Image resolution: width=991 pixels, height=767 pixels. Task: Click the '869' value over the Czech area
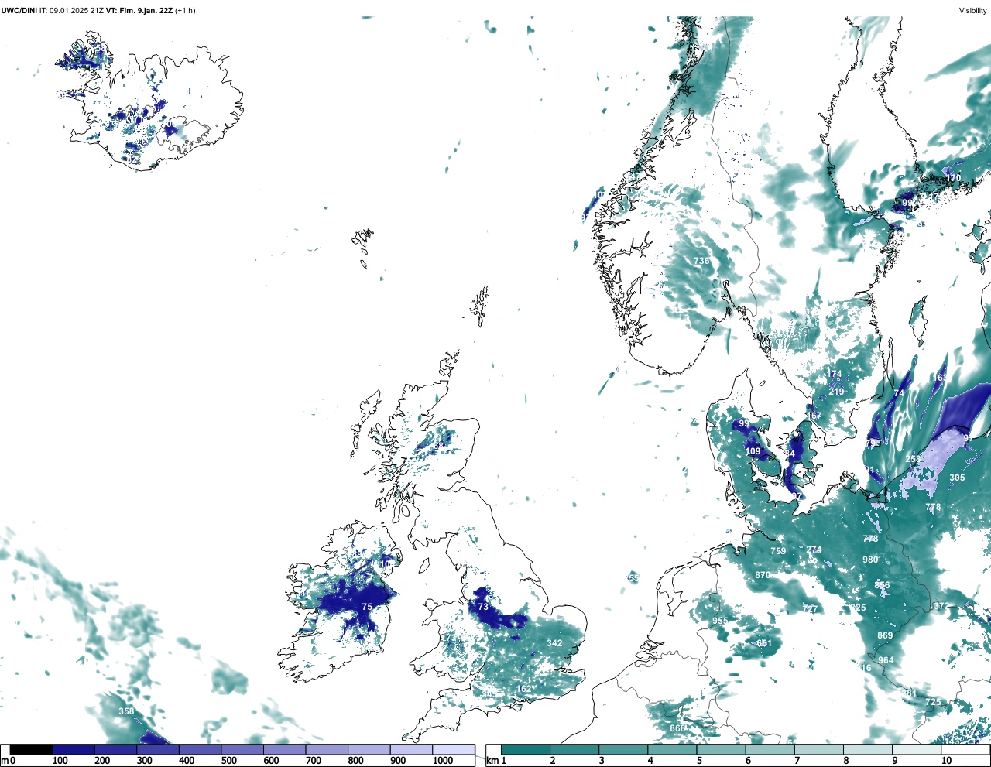click(885, 635)
